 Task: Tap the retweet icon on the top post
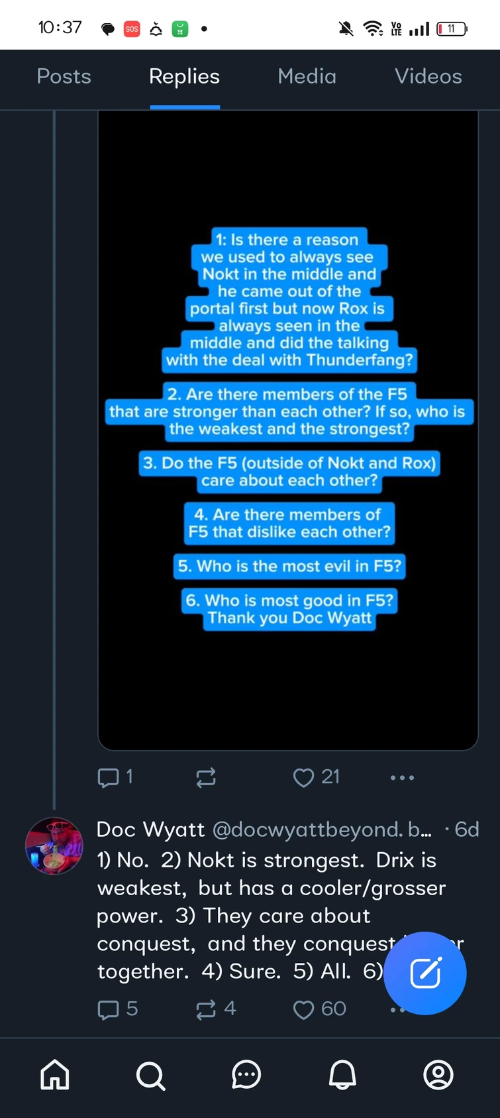[x=205, y=777]
